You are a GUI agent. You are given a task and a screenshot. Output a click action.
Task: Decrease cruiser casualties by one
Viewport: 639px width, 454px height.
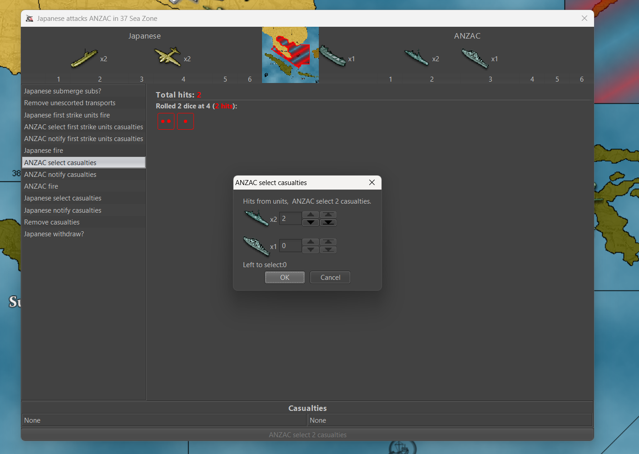[x=311, y=249]
